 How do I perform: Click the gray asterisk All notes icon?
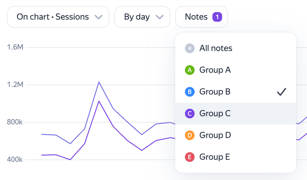(x=189, y=48)
